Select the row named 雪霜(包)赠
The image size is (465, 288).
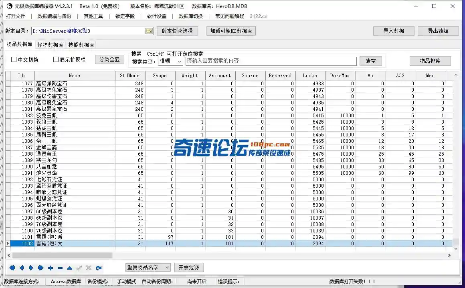pyautogui.click(x=229, y=237)
